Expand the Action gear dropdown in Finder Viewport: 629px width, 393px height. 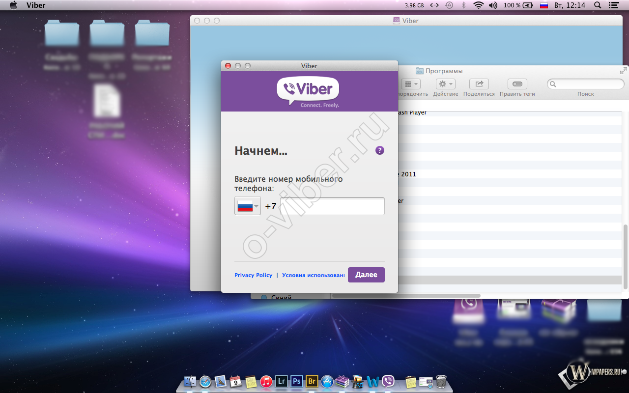click(x=446, y=84)
